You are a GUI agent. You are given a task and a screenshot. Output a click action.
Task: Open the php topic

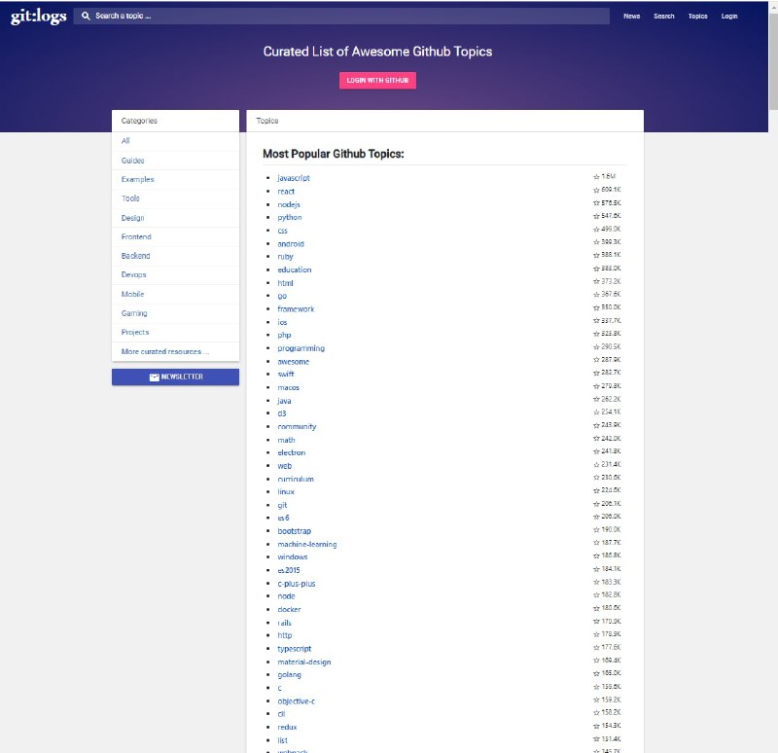click(284, 335)
